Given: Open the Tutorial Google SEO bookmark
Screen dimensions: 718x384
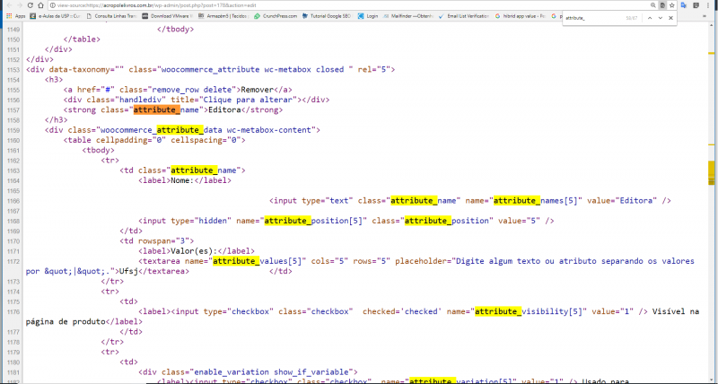Looking at the screenshot, I should [328, 17].
